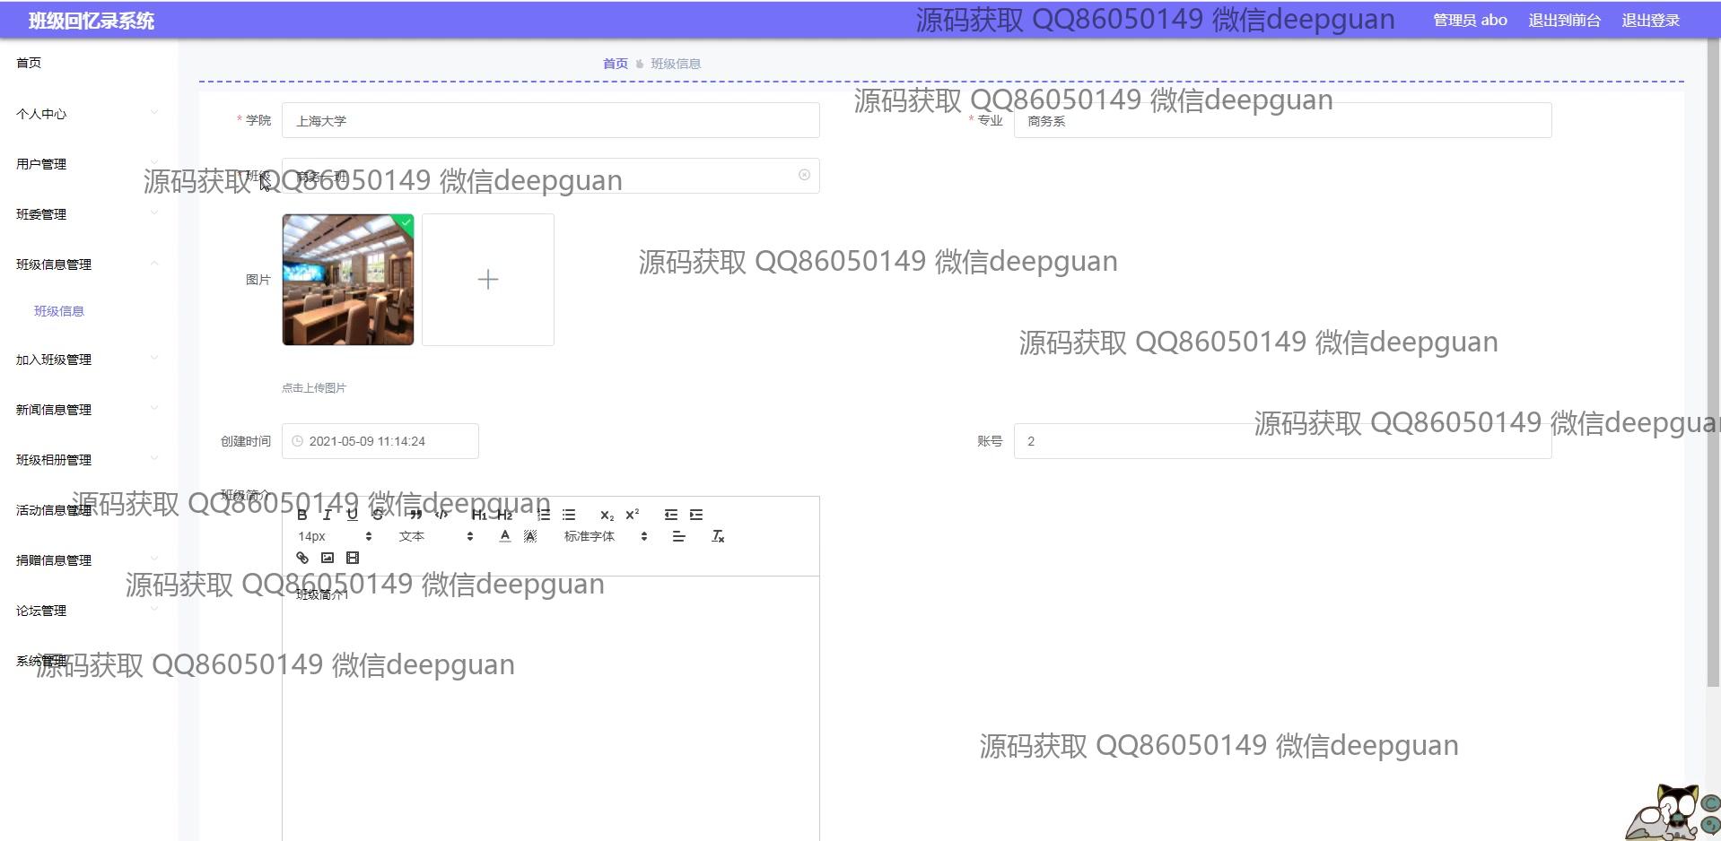The width and height of the screenshot is (1721, 841).
Task: Open 班级相册管理 in the sidebar
Action: tap(54, 460)
